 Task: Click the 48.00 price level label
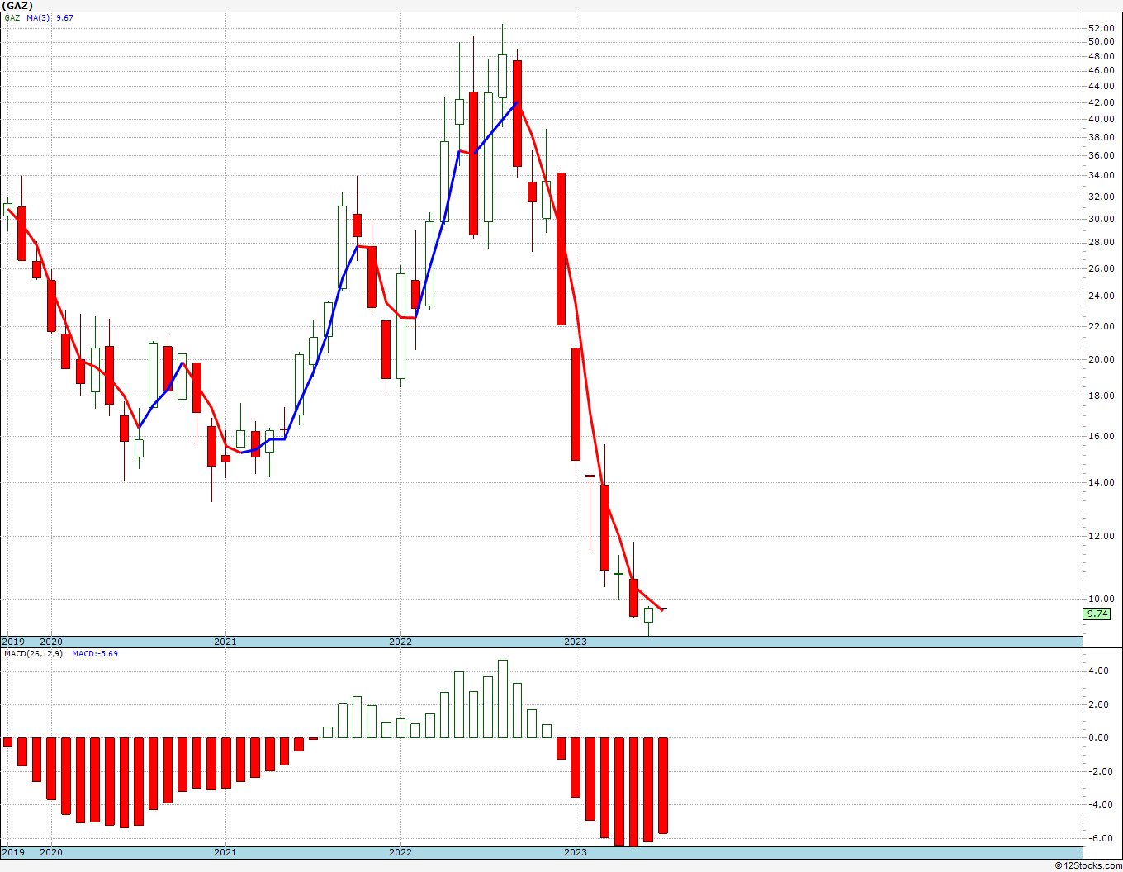pos(1101,56)
